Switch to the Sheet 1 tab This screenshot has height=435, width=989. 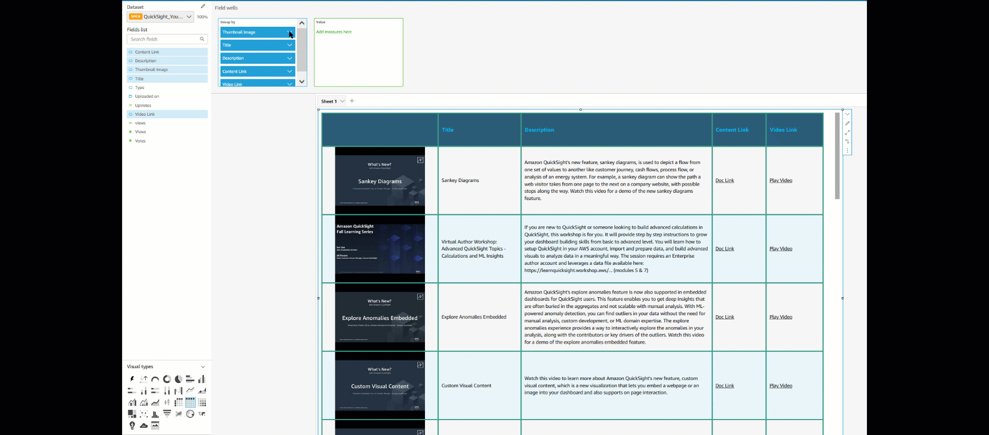(x=329, y=101)
